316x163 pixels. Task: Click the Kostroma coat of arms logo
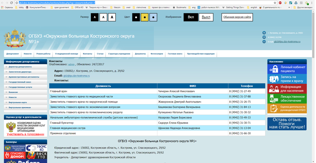point(15,38)
